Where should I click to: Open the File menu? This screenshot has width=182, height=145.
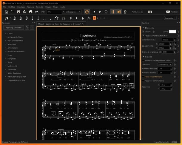(4, 7)
